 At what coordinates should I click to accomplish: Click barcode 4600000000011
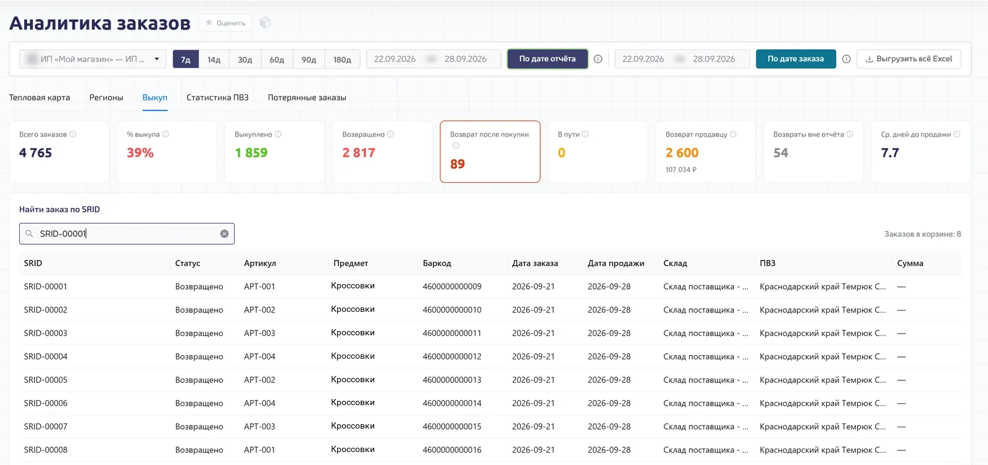pos(452,333)
